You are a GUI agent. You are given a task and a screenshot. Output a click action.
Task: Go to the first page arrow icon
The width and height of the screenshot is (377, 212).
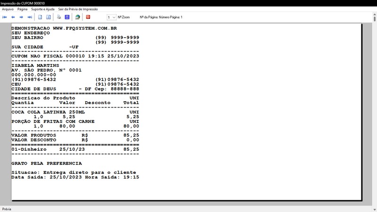click(x=5, y=17)
